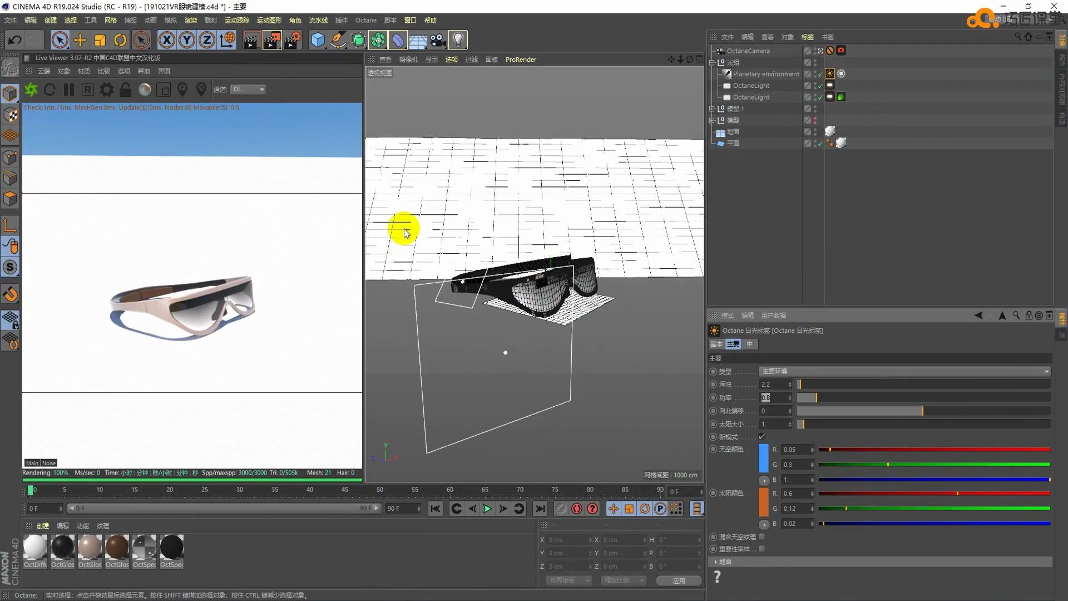Click the lock resolution padlock in Live Viewer
Screen dimensions: 1068x601
126,90
